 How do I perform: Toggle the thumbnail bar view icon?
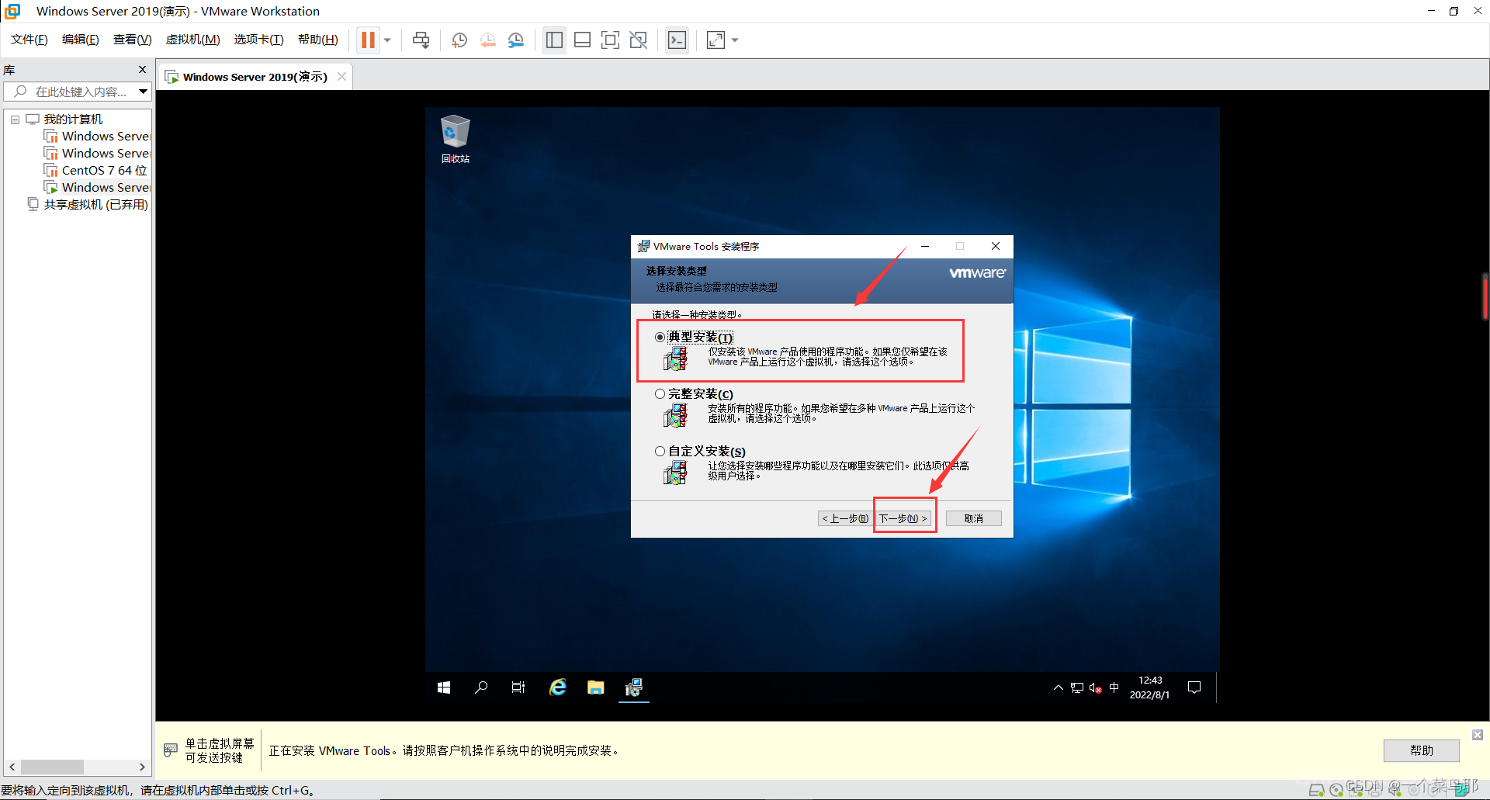[582, 40]
